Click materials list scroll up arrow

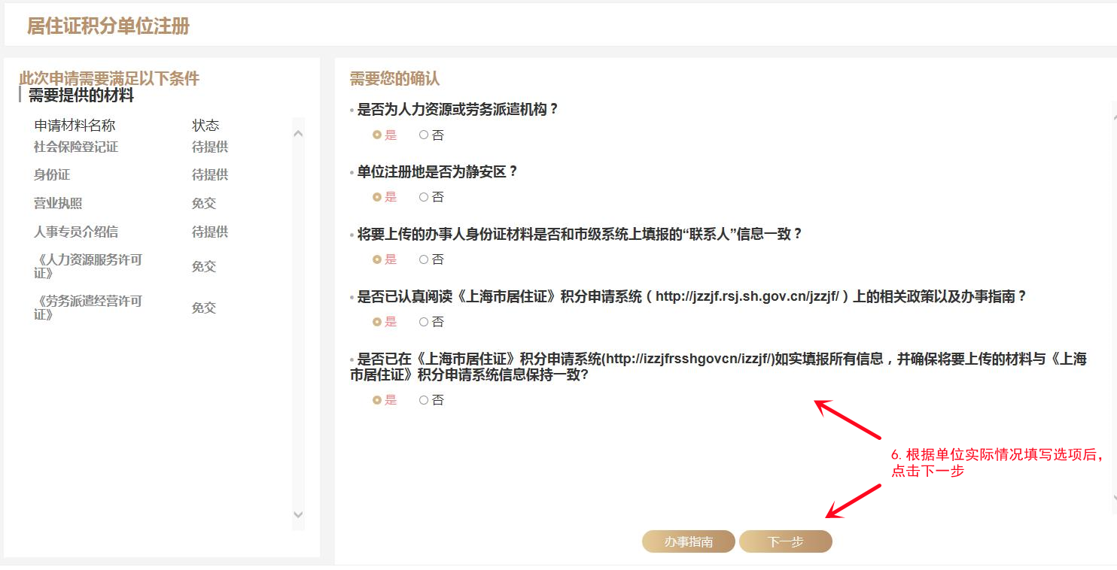point(298,134)
